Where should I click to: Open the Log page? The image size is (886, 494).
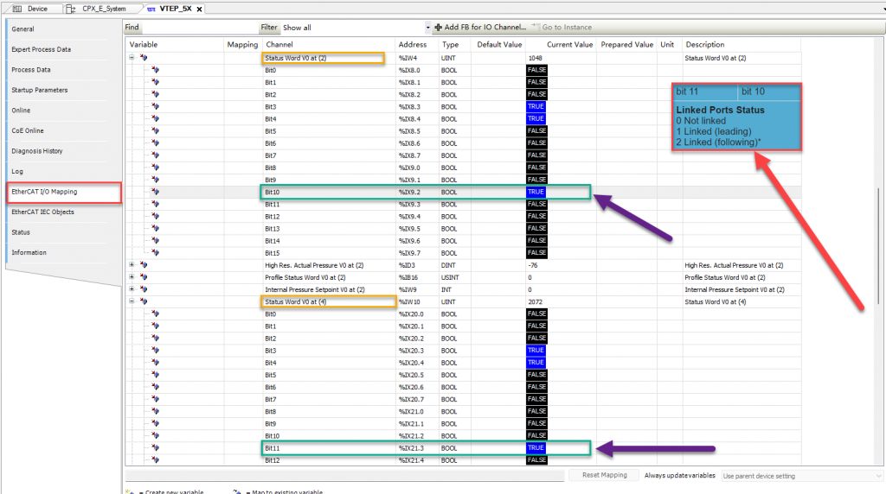(x=17, y=171)
